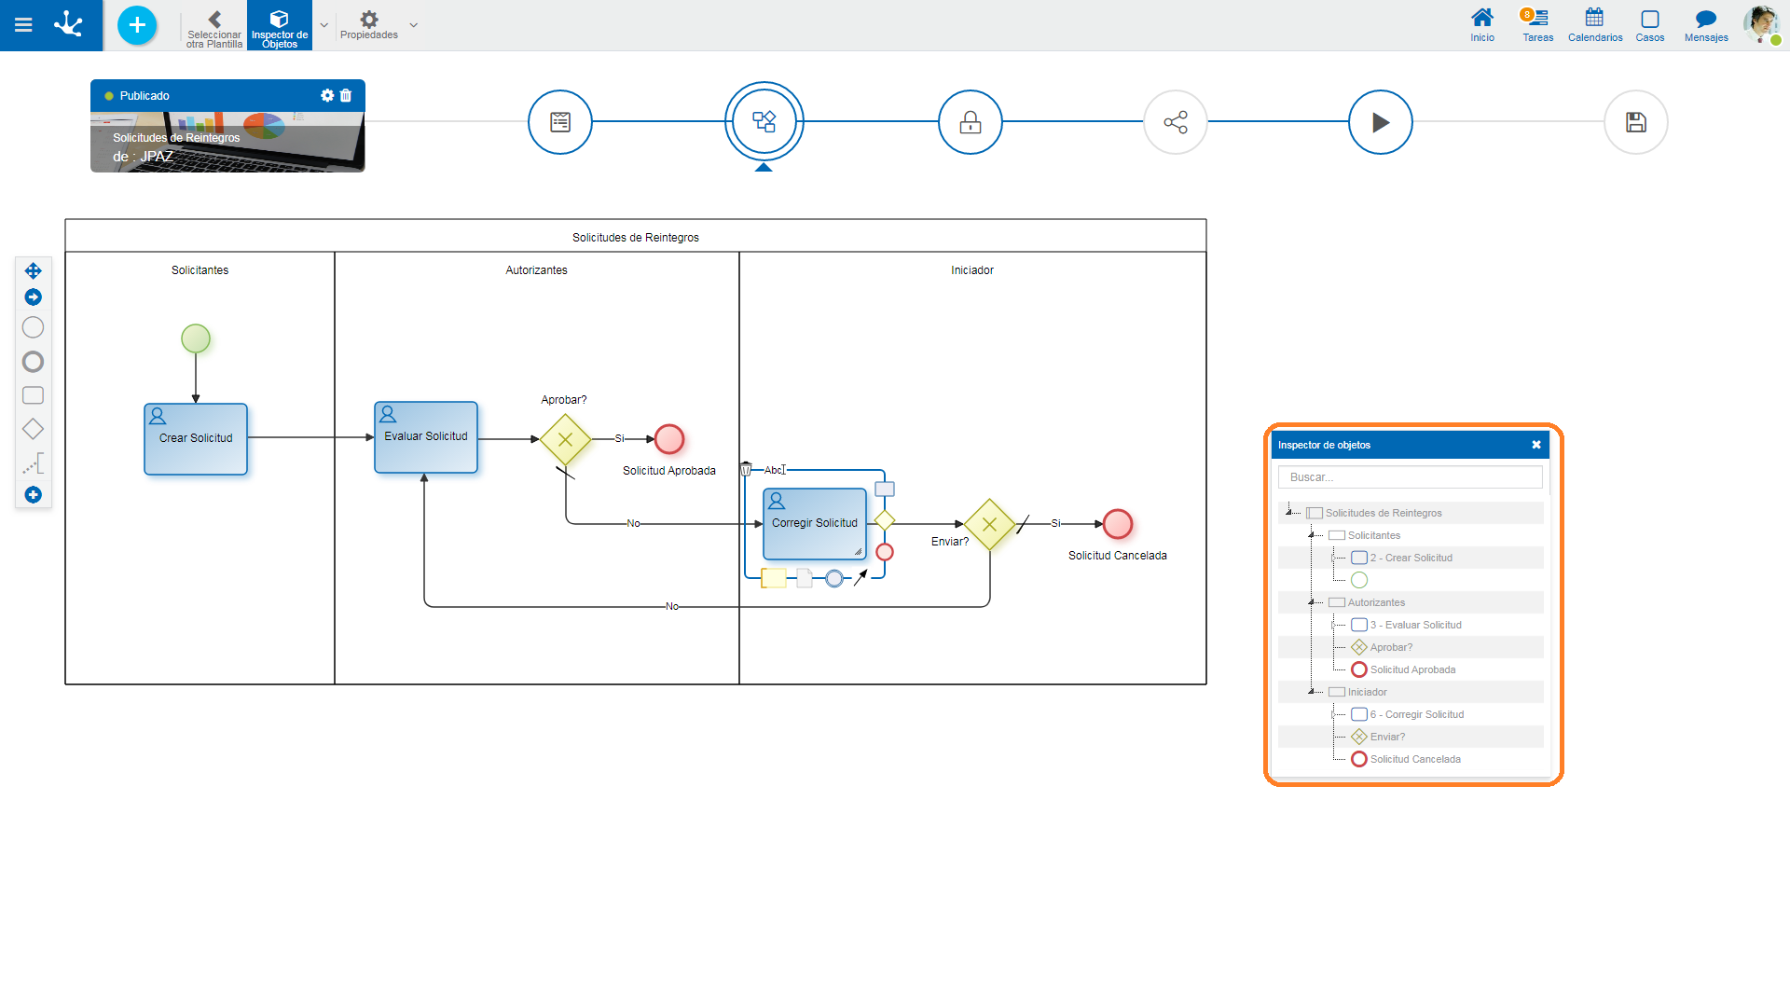Select Aprobar? in inspector tree
Viewport: 1790px width, 1007px height.
[x=1411, y=647]
